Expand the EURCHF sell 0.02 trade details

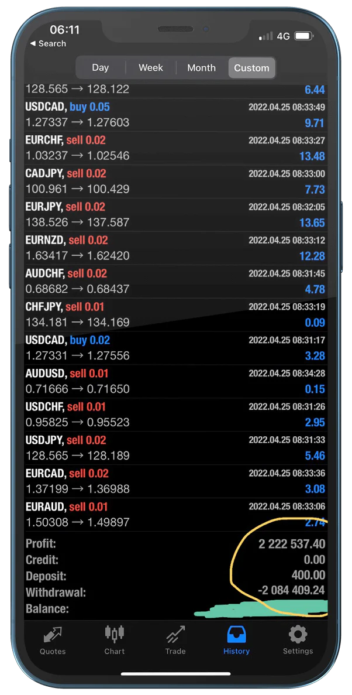point(175,148)
